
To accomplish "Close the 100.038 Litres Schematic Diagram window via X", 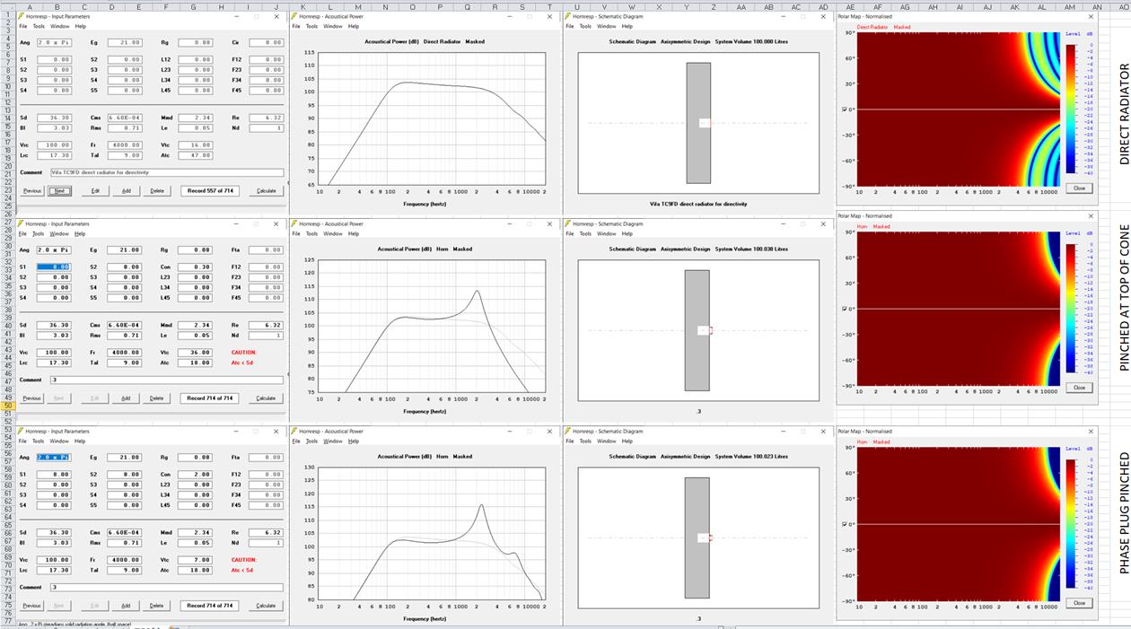I will pyautogui.click(x=824, y=223).
